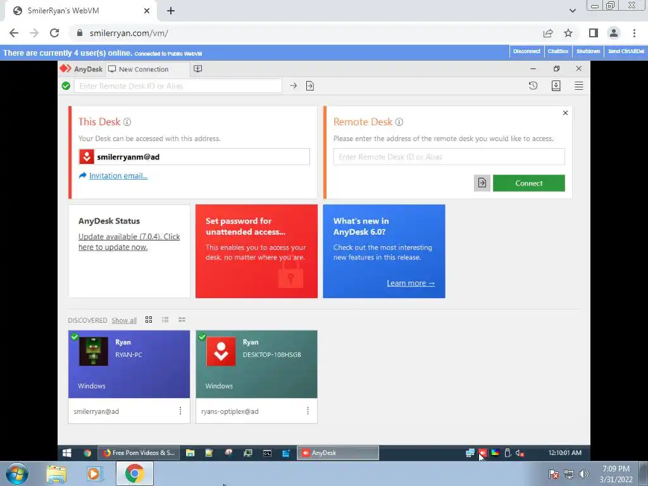This screenshot has height=486, width=648.
Task: Click the AnyDesk logo tab
Action: point(82,69)
